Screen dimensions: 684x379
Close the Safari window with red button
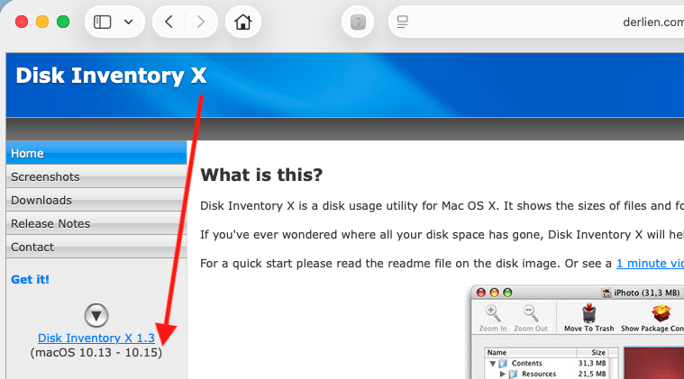tap(22, 22)
